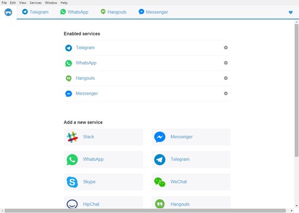The image size is (299, 213).
Task: Add the WeChat service
Action: [191, 182]
